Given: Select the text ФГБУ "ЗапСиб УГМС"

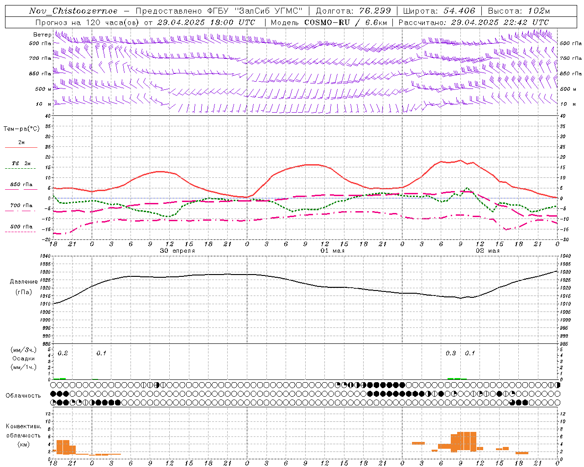Looking at the screenshot, I should (254, 10).
